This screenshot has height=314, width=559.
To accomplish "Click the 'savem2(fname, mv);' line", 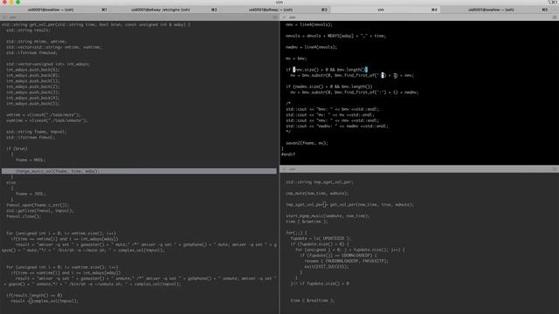I will pyautogui.click(x=307, y=143).
